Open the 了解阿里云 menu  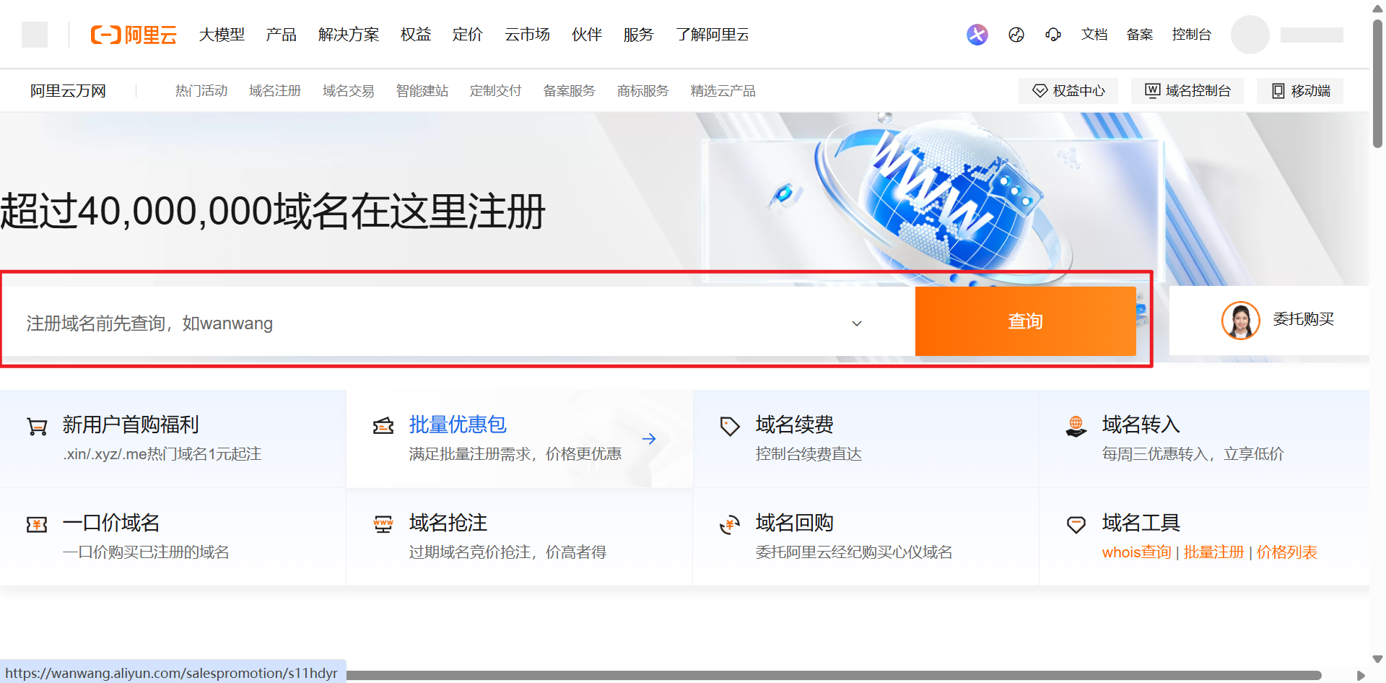[x=712, y=35]
